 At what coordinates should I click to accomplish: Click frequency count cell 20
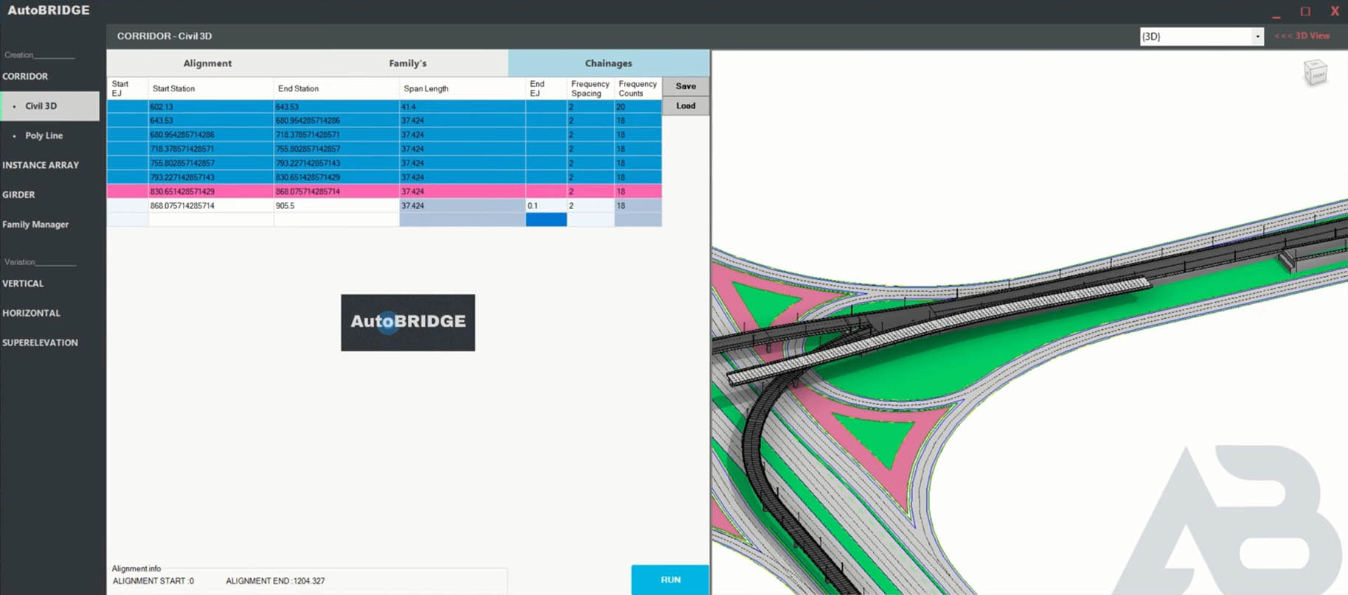pyautogui.click(x=638, y=107)
